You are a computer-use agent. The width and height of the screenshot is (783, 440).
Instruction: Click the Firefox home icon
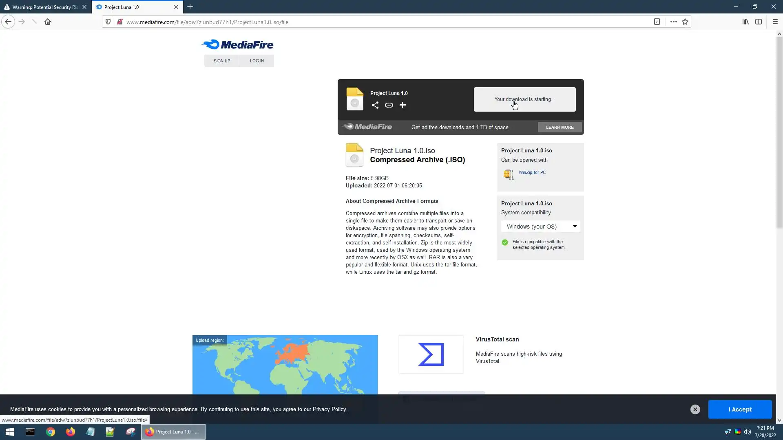pyautogui.click(x=48, y=22)
